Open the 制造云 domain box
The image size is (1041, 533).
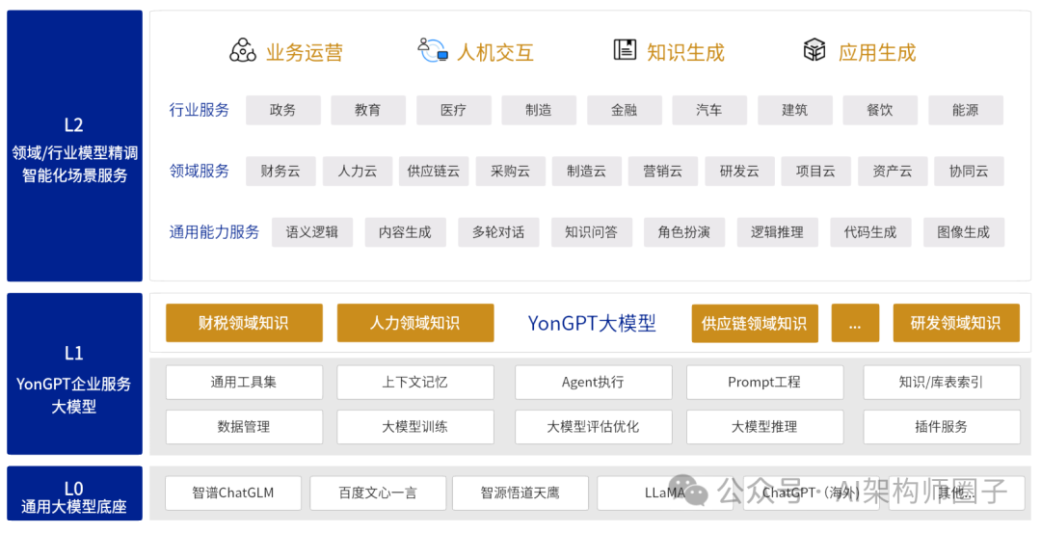[x=587, y=172]
